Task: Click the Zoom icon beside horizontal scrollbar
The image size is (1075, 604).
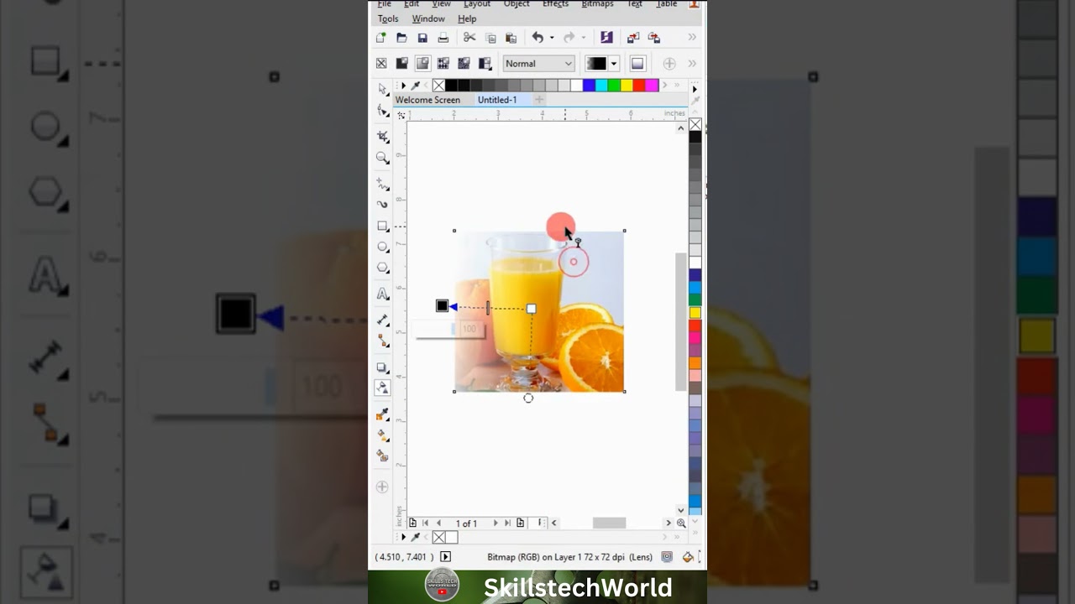Action: point(681,523)
